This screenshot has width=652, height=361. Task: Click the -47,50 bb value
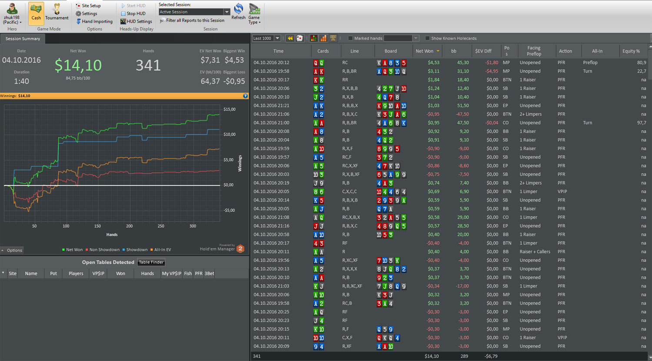(x=462, y=114)
